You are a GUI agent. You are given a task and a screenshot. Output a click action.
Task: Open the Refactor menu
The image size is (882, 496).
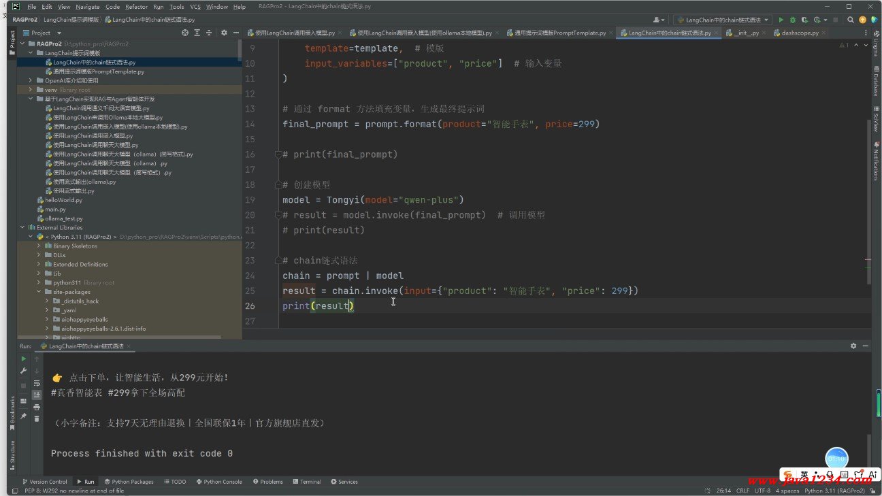[x=136, y=7]
